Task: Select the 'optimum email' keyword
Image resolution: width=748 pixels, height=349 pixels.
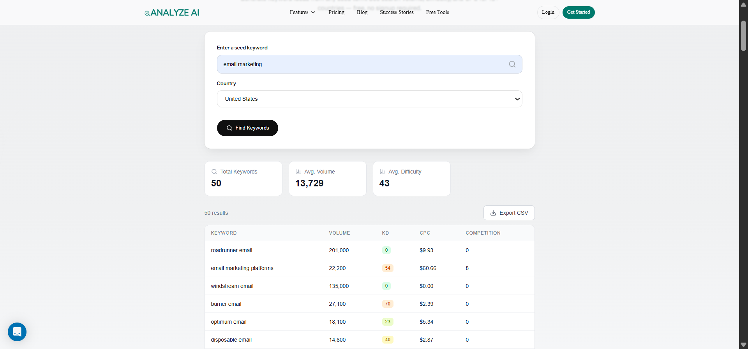Action: coord(229,322)
